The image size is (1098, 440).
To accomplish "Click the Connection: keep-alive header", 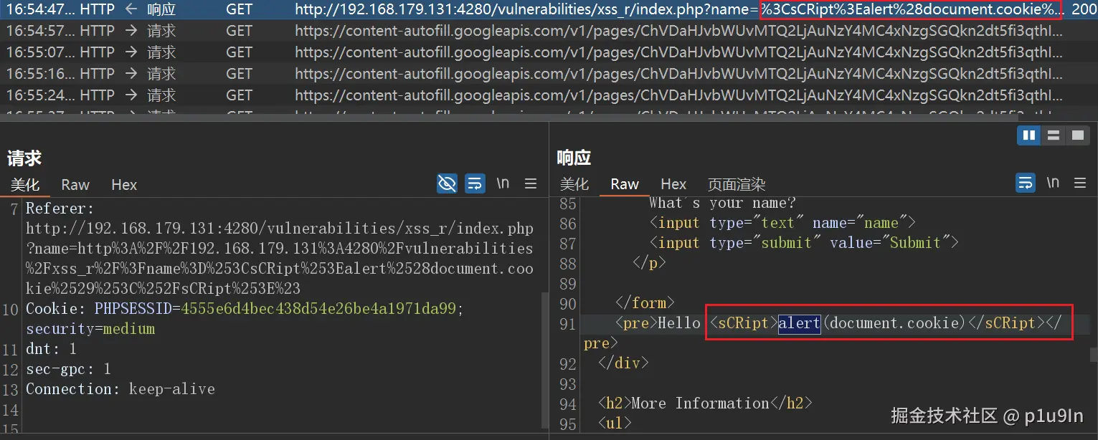I will click(x=120, y=389).
